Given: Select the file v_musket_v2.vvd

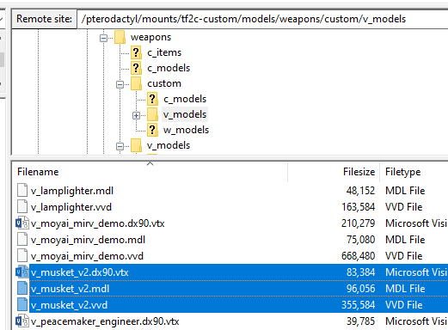Looking at the screenshot, I should pyautogui.click(x=69, y=305).
